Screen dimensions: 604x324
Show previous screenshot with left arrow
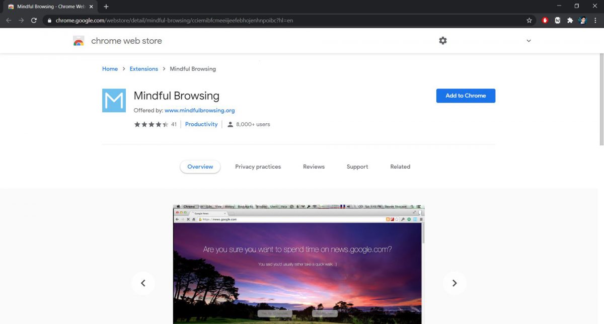coord(143,283)
